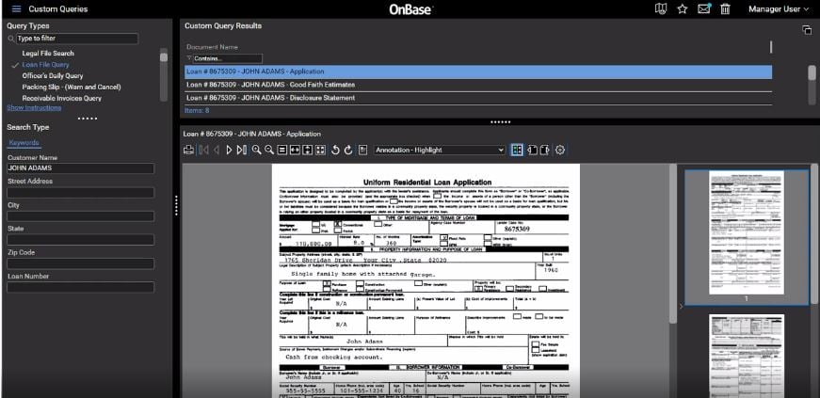Click the results list scrollbar
Screen dimensions: 820x398
(x=812, y=84)
